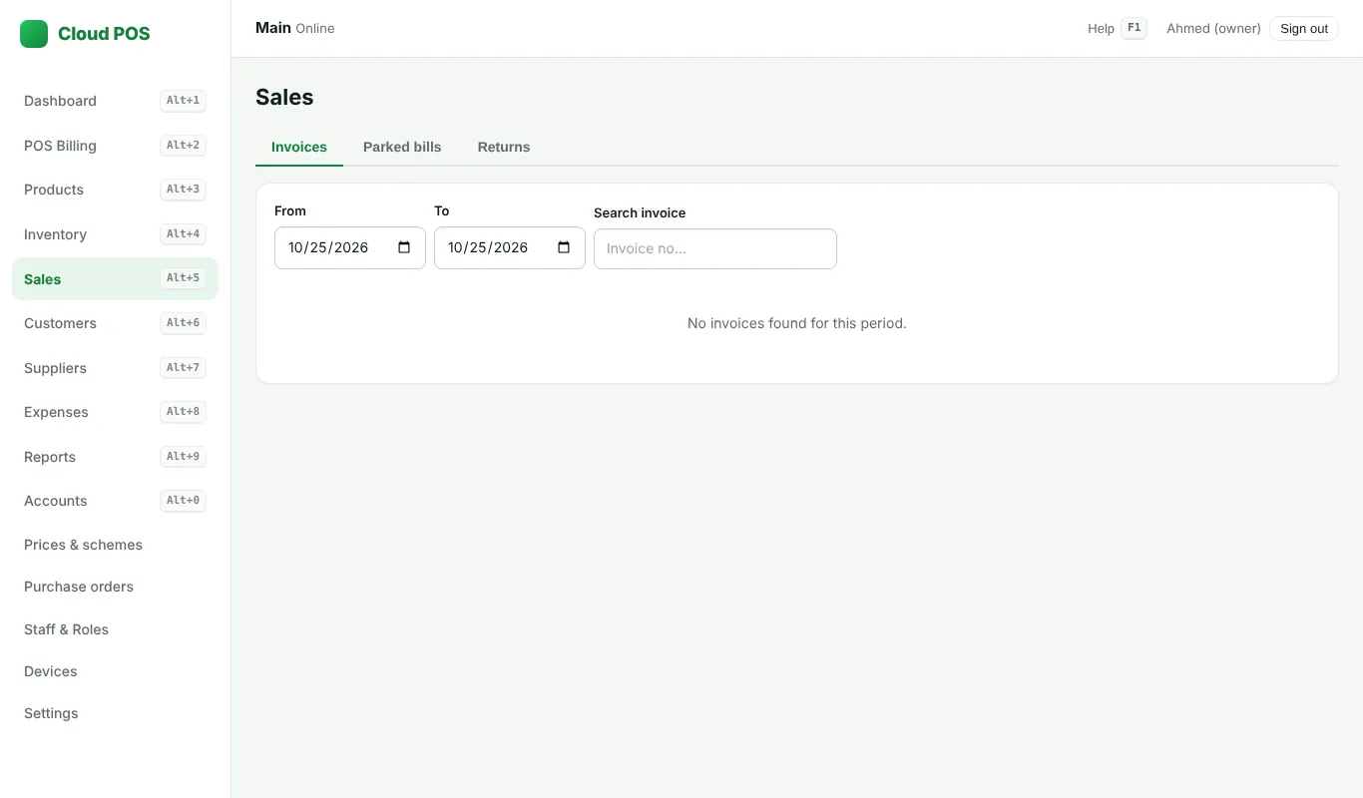Image resolution: width=1363 pixels, height=798 pixels.
Task: Click the green Cloud POS logo icon
Action: [34, 34]
